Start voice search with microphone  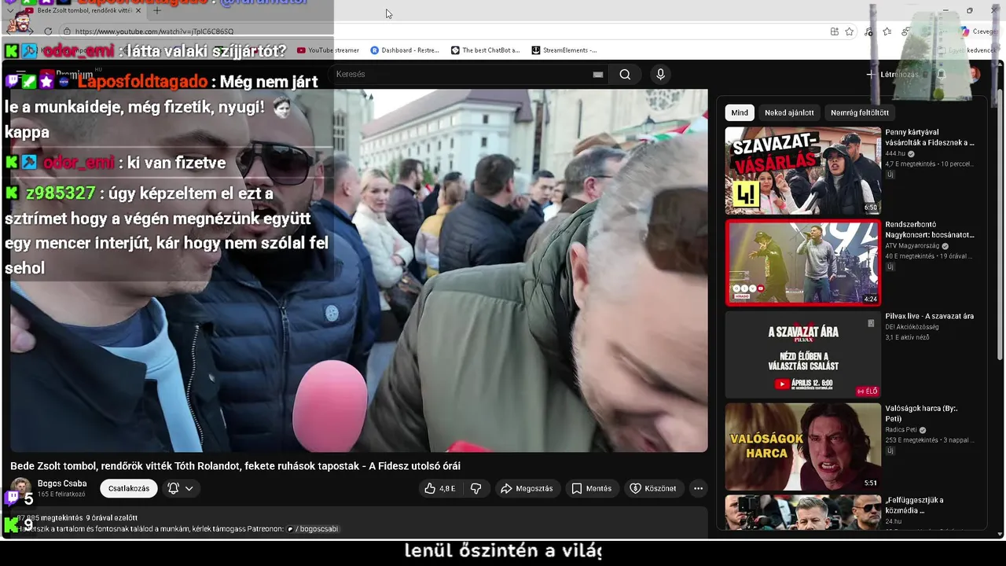660,75
